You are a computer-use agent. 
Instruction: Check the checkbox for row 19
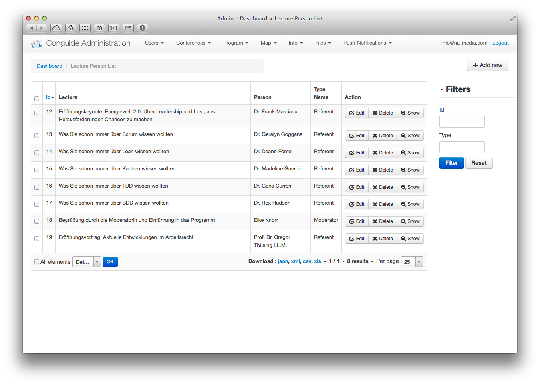tap(37, 239)
